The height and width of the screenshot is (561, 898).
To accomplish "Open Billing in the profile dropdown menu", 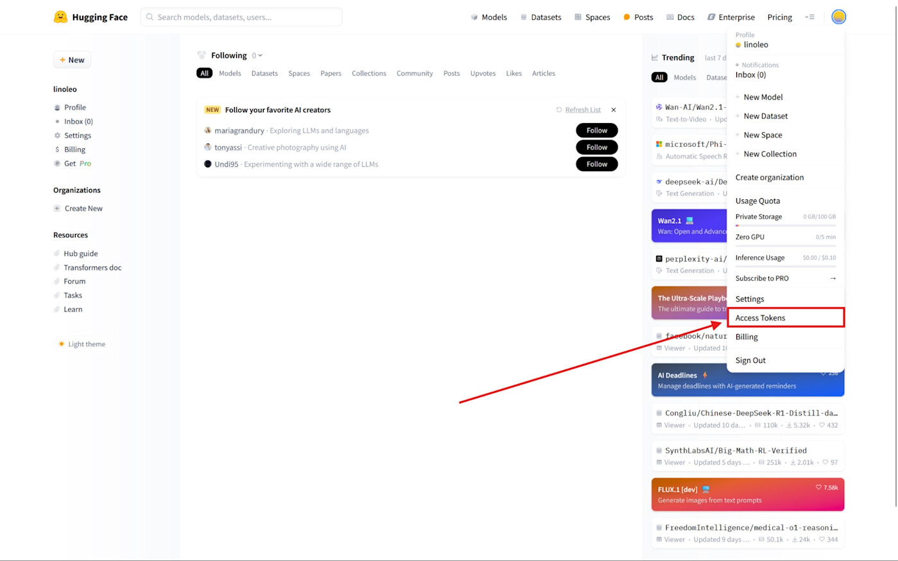I will pyautogui.click(x=786, y=337).
